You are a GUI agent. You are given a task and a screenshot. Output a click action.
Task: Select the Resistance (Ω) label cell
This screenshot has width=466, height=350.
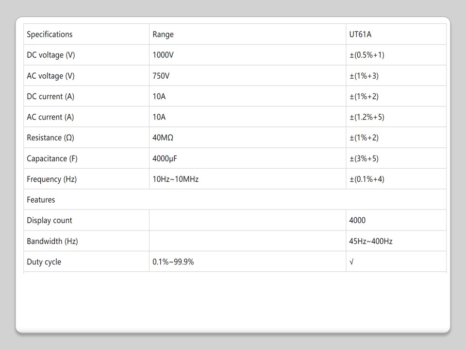point(50,138)
